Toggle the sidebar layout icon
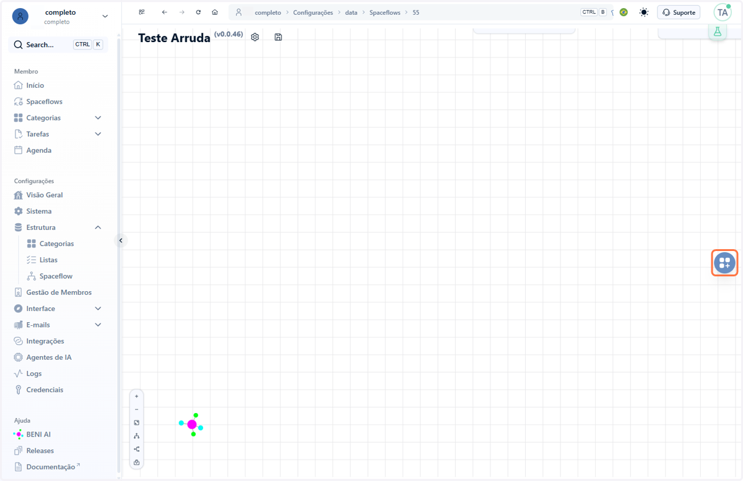This screenshot has height=481, width=743. [142, 12]
